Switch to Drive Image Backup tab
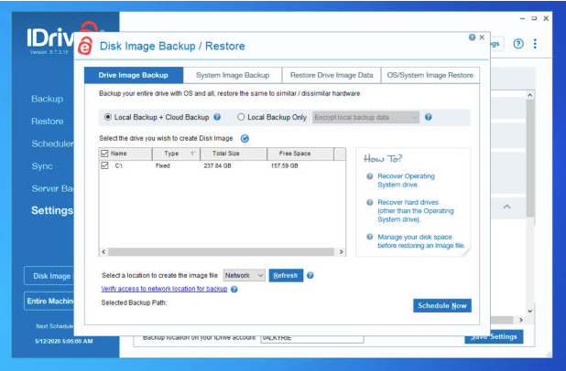 (x=134, y=75)
